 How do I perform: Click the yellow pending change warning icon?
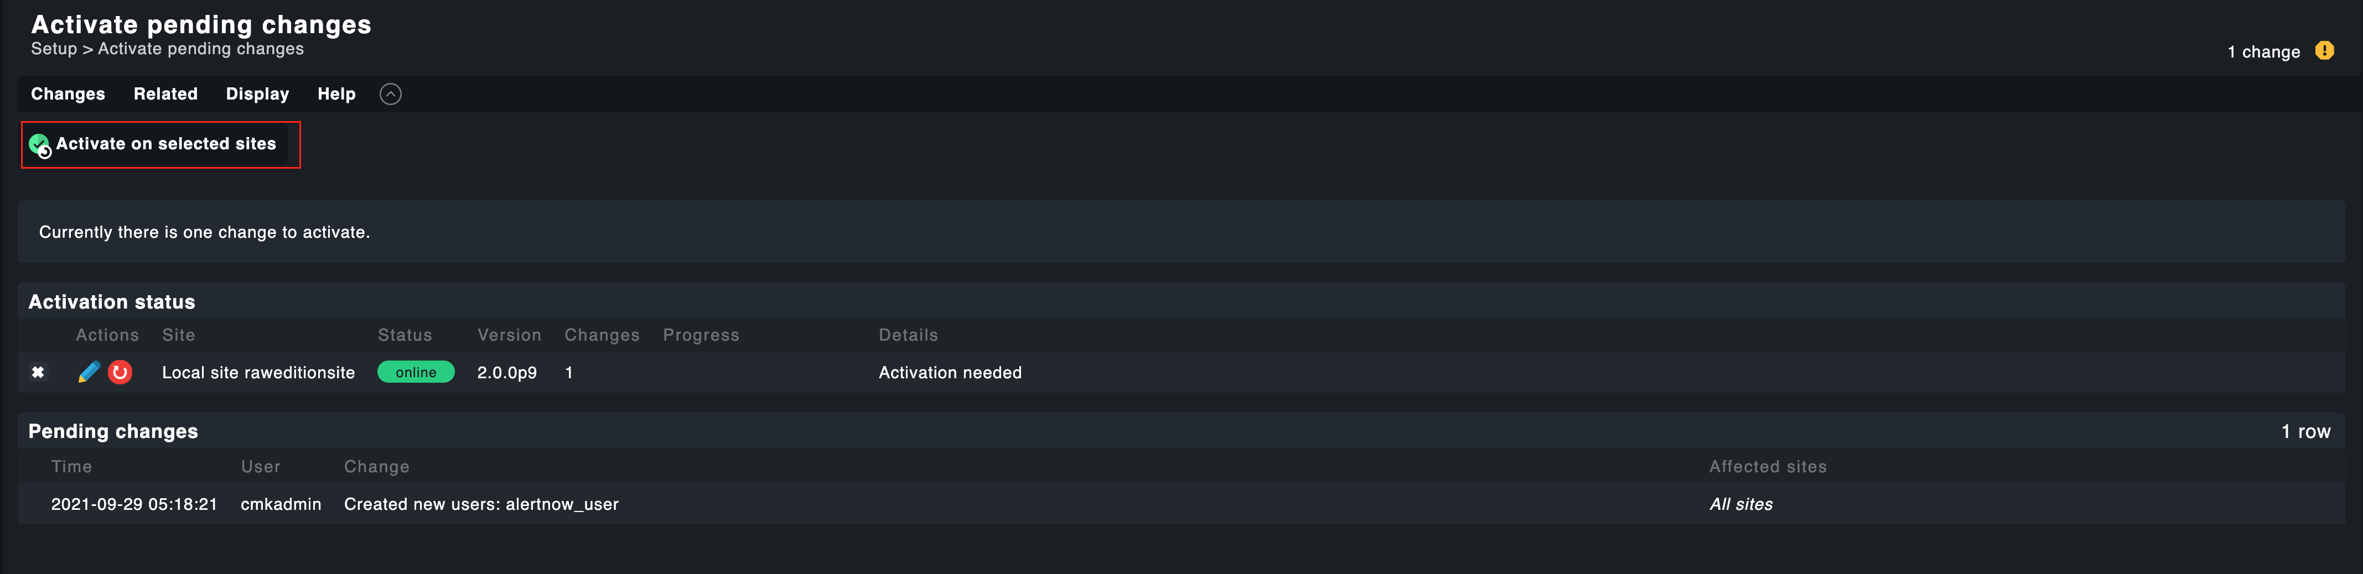click(x=2324, y=51)
